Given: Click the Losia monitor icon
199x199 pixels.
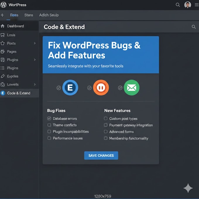Looking at the screenshot, I should (x=2, y=35).
